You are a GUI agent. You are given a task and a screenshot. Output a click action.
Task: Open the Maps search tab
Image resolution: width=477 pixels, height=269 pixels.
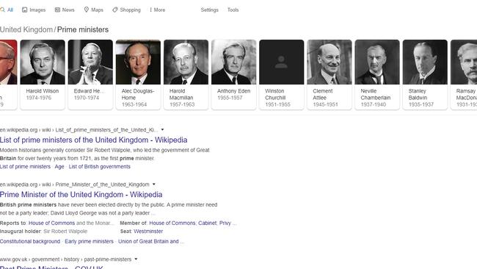94,10
